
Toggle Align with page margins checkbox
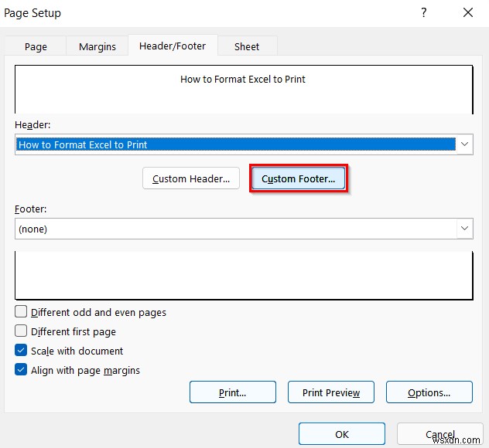[21, 369]
